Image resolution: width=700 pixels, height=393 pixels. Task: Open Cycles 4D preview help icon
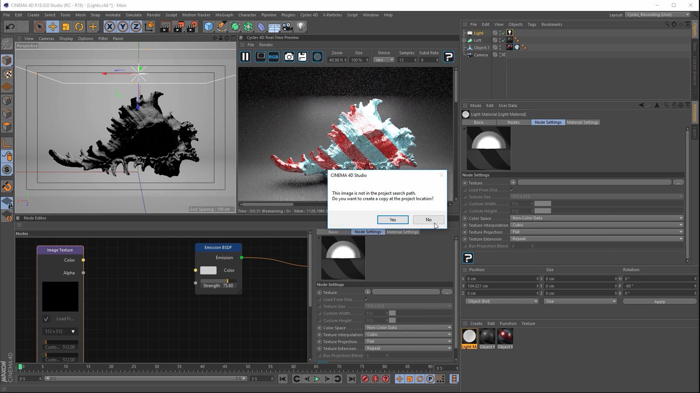click(449, 57)
